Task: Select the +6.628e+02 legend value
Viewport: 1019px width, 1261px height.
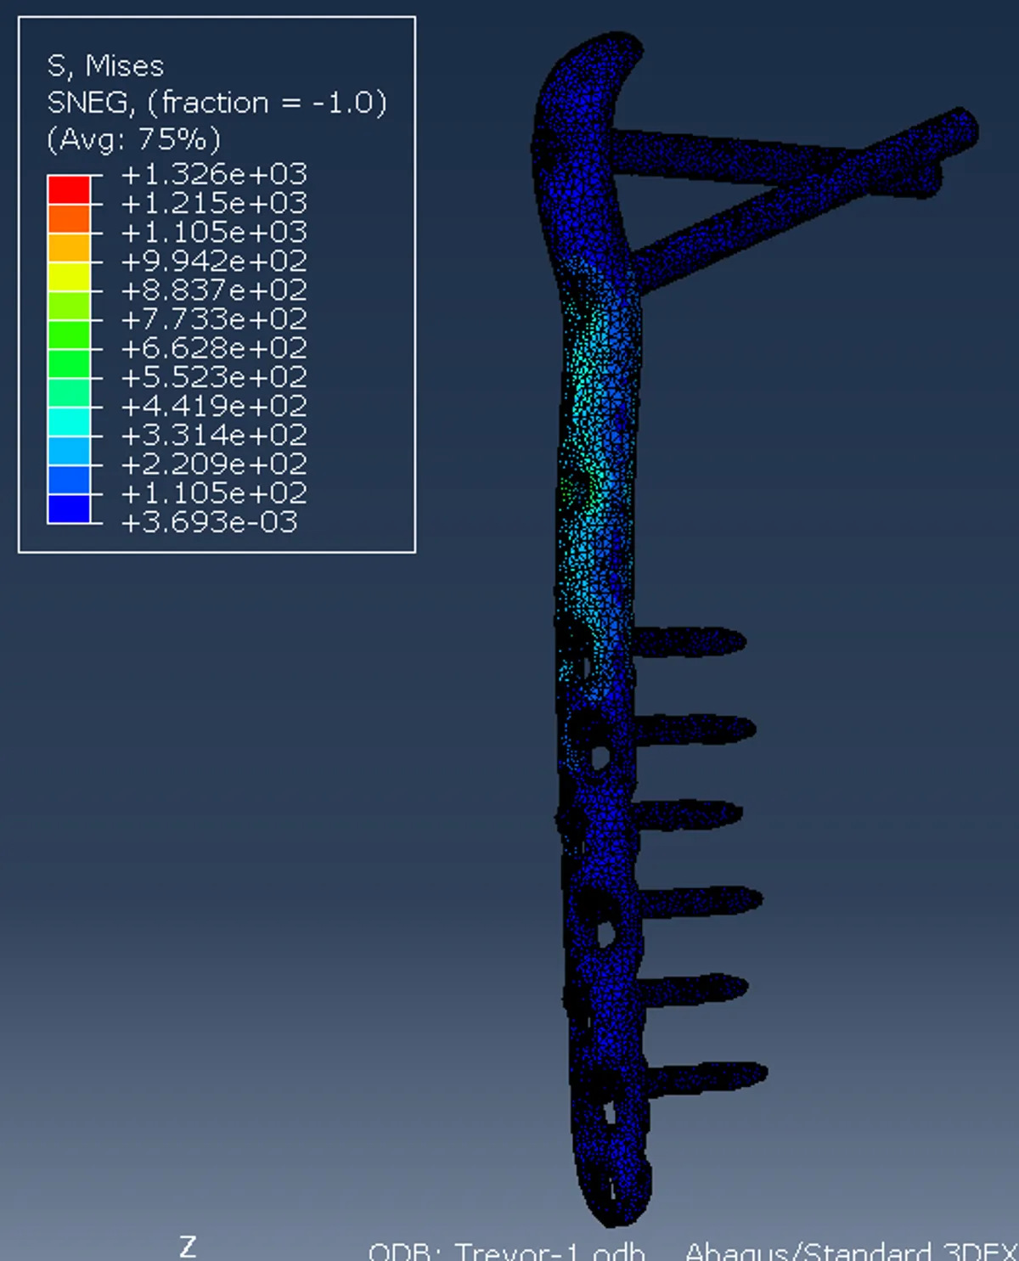Action: [214, 348]
